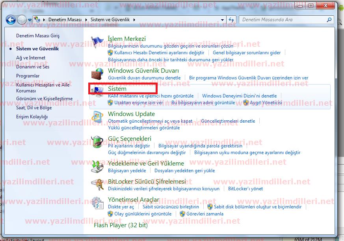This screenshot has height=241, width=344.
Task: Click shield icon beside Sabit disk bölümleri
Action: pos(210,207)
